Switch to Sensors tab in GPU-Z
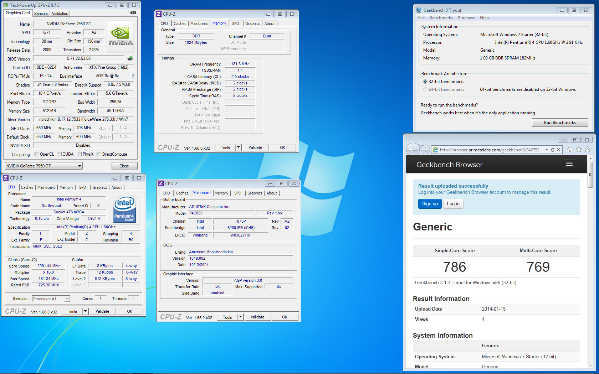The width and height of the screenshot is (599, 374). pyautogui.click(x=41, y=14)
